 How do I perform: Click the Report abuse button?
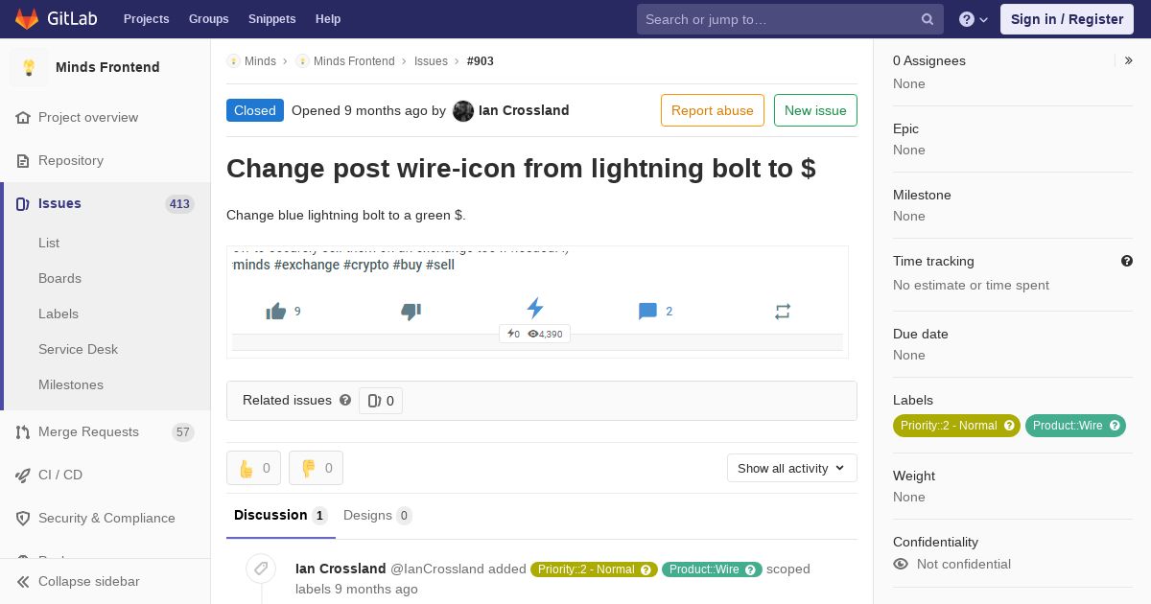coord(713,110)
